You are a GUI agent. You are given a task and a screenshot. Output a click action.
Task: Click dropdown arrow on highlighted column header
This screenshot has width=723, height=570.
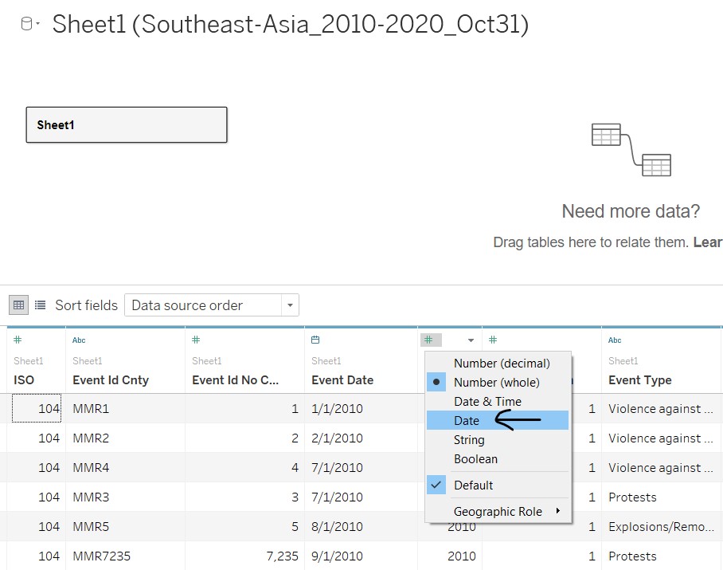pyautogui.click(x=471, y=340)
